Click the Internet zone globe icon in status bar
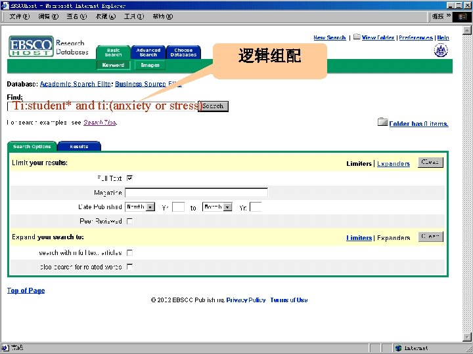The height and width of the screenshot is (354, 473). (x=399, y=348)
